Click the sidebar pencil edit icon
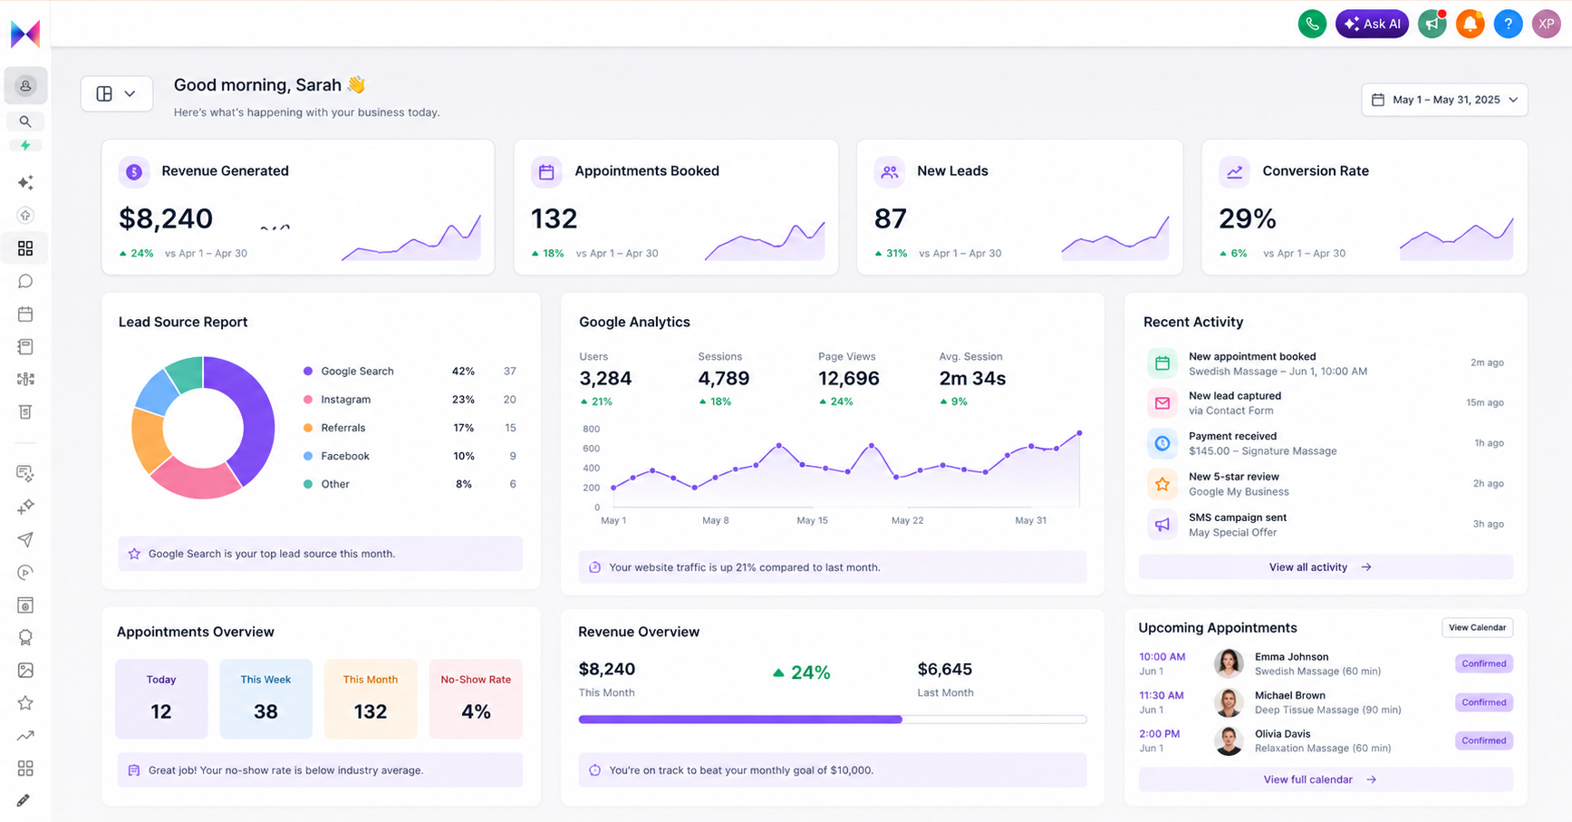 tap(24, 800)
